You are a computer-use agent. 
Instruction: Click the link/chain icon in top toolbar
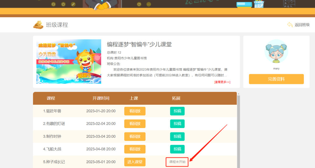(x=73, y=4)
